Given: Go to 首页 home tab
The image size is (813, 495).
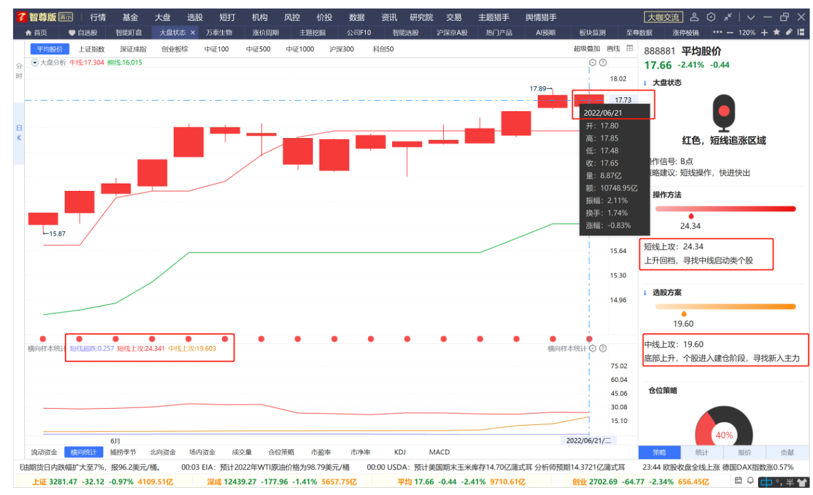Looking at the screenshot, I should [36, 32].
